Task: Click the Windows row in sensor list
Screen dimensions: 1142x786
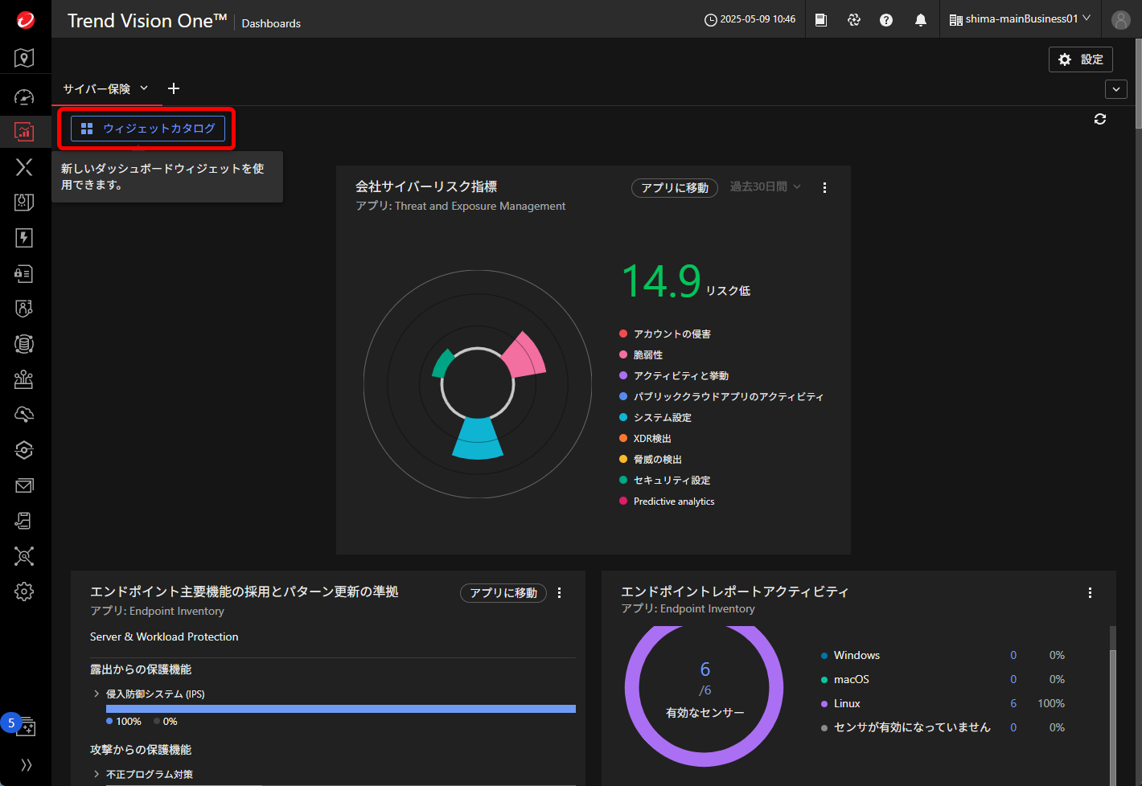Action: (x=943, y=655)
